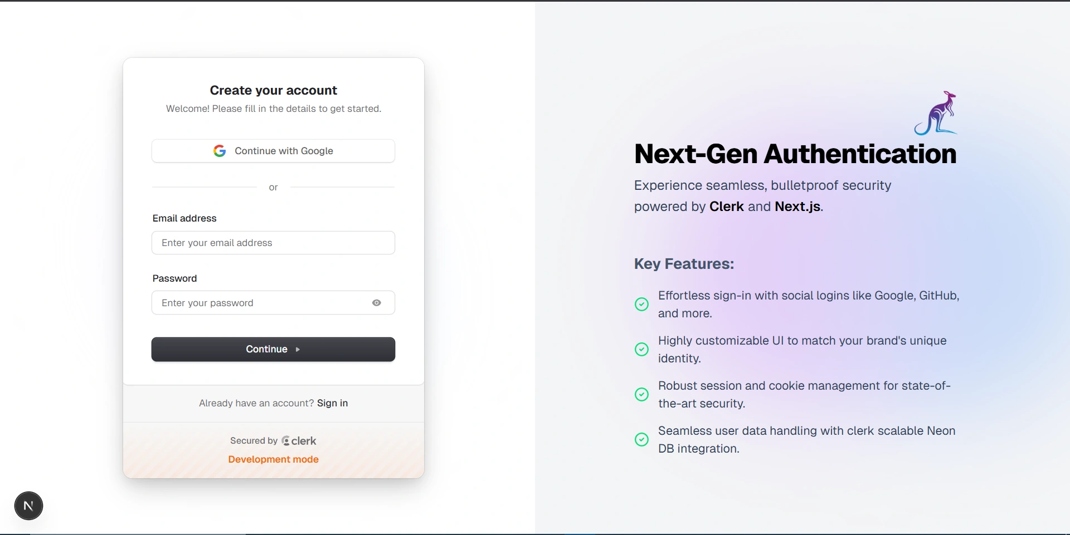Click the Password field label
This screenshot has width=1070, height=535.
[x=174, y=278]
